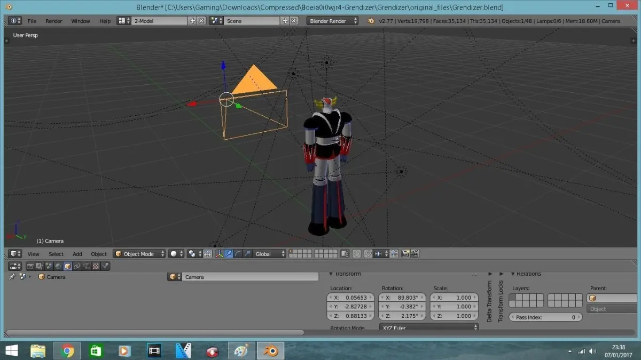Select the scale manipulator icon

tap(247, 254)
